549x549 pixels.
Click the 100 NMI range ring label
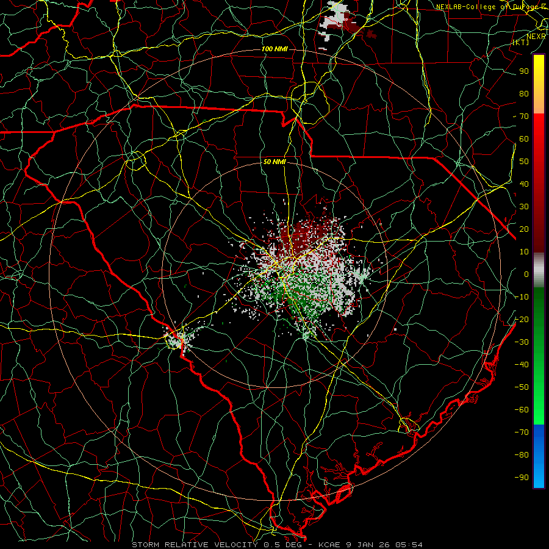click(274, 49)
